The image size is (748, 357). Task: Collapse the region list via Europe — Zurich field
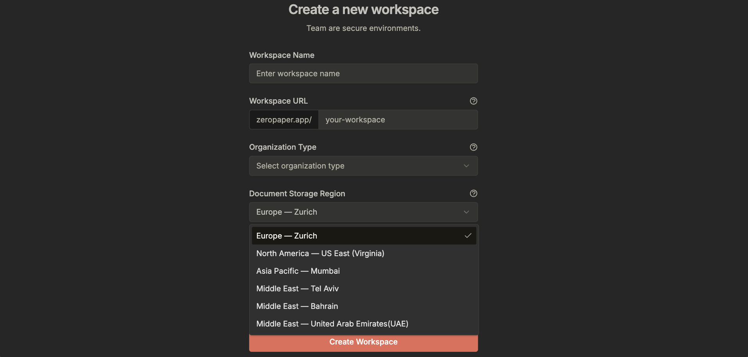tap(363, 212)
